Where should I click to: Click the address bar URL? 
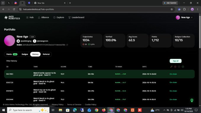coord(38,9)
